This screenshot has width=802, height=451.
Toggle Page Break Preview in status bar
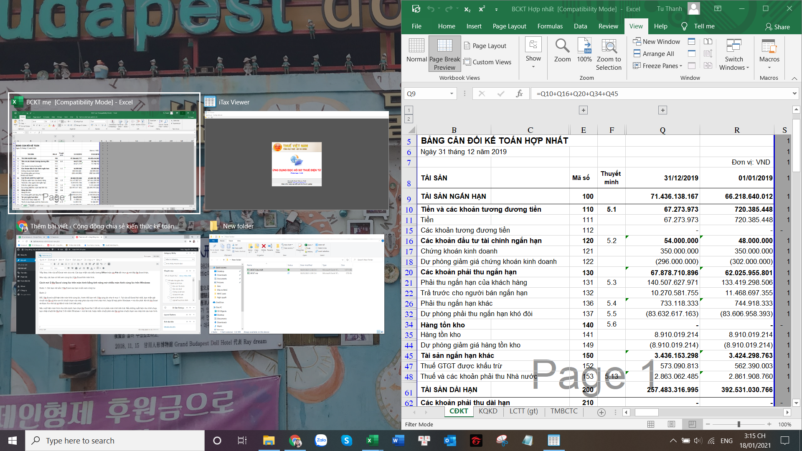tap(692, 424)
